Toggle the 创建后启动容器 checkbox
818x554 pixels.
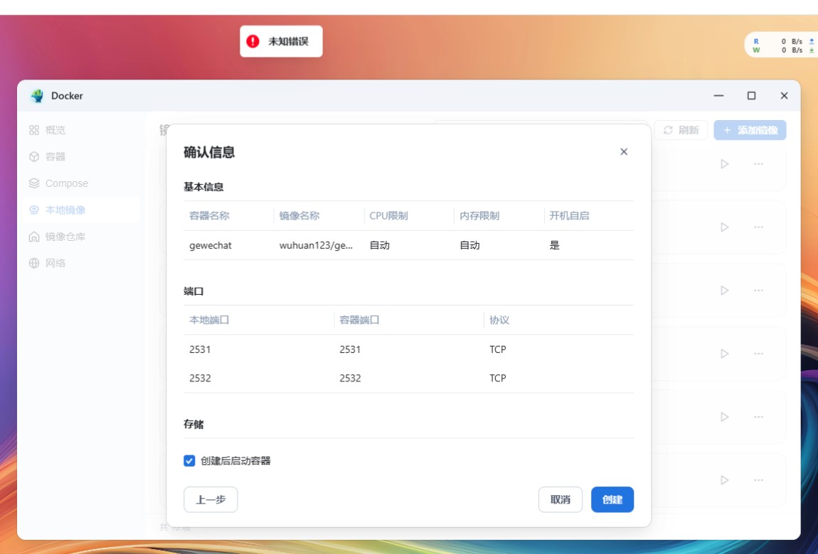(x=189, y=461)
